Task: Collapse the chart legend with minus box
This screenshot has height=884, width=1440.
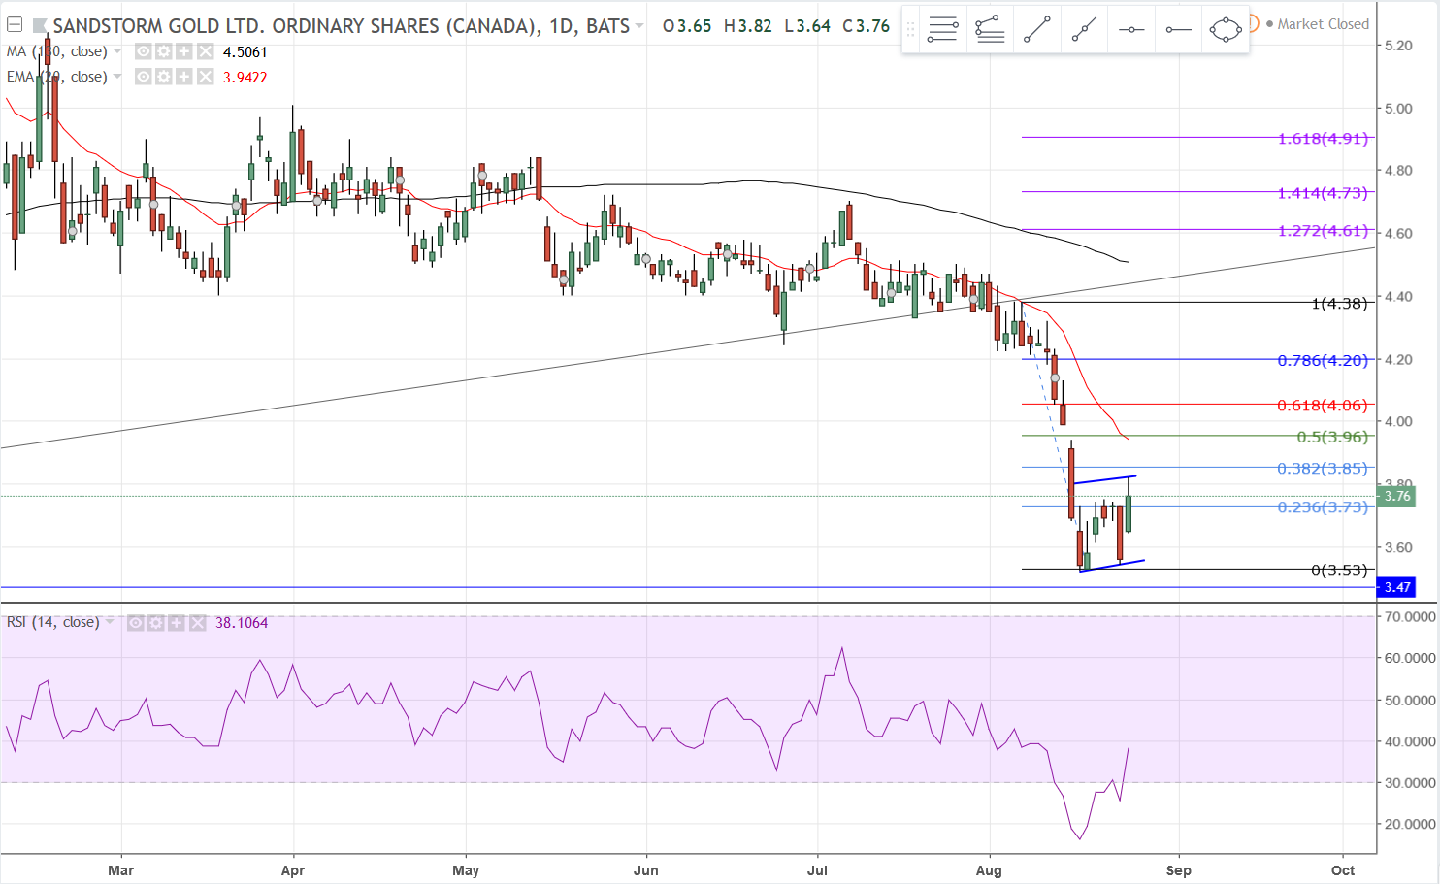Action: pos(15,25)
